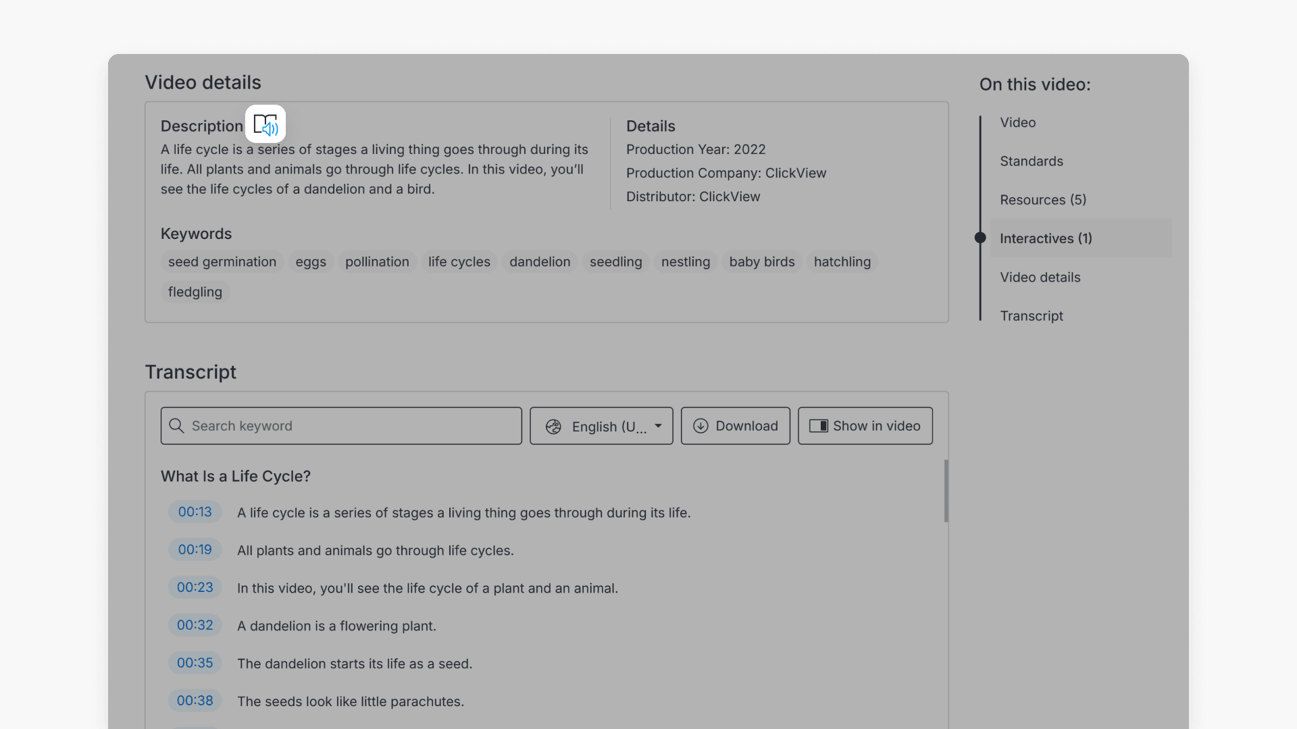Click the Search keyword input field

[340, 426]
